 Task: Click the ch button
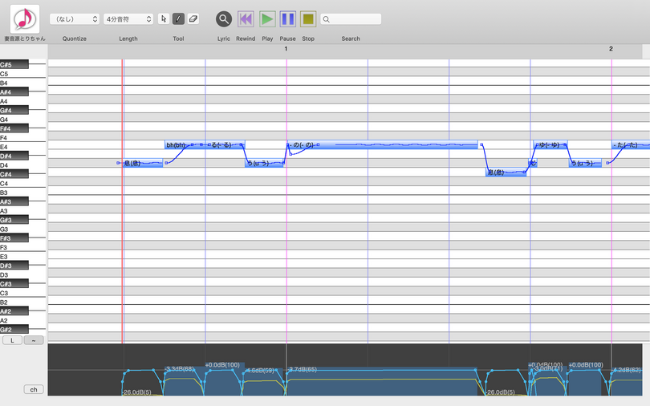point(34,389)
